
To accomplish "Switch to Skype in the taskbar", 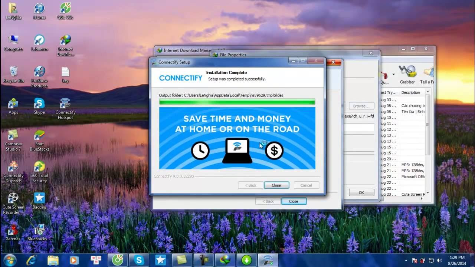I will coord(139,260).
